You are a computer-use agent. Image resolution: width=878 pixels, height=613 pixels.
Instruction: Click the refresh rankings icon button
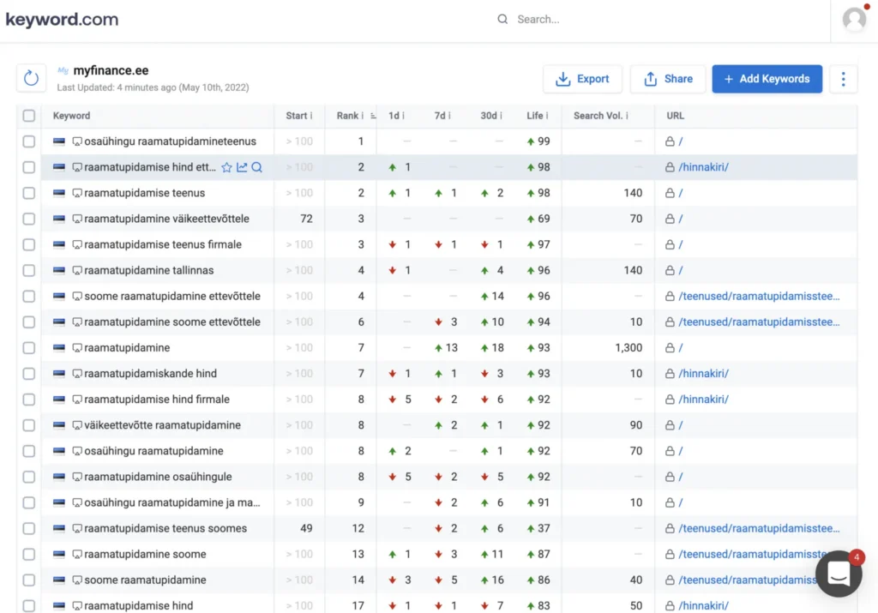[x=32, y=78]
